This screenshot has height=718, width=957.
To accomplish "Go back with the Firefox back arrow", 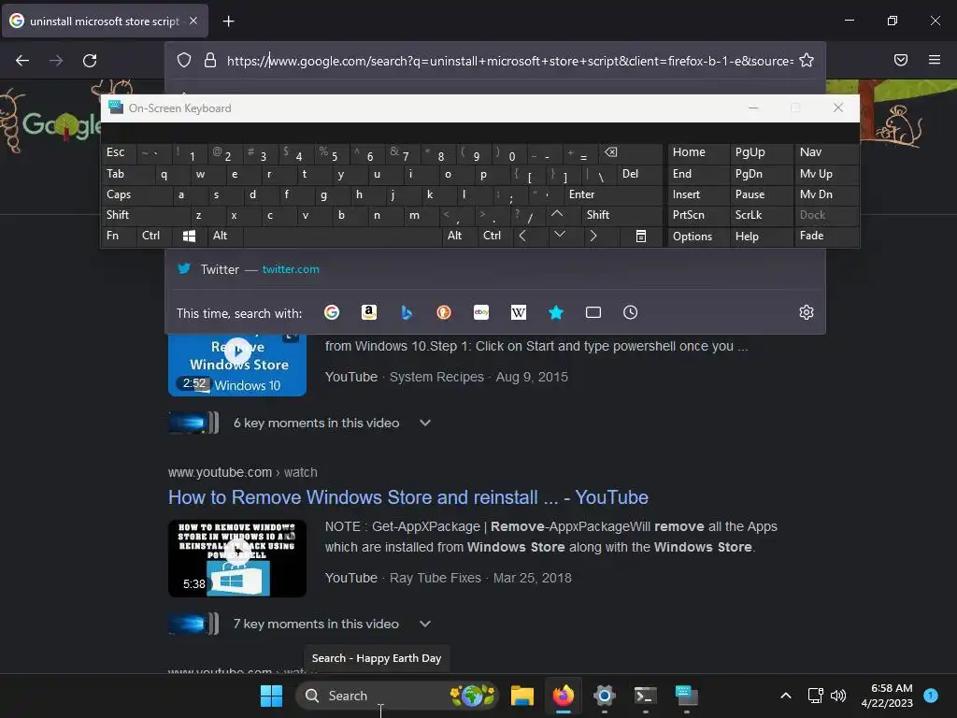I will (x=22, y=61).
